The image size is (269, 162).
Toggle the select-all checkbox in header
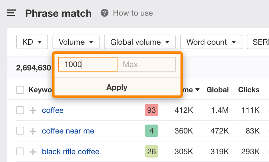(20, 90)
